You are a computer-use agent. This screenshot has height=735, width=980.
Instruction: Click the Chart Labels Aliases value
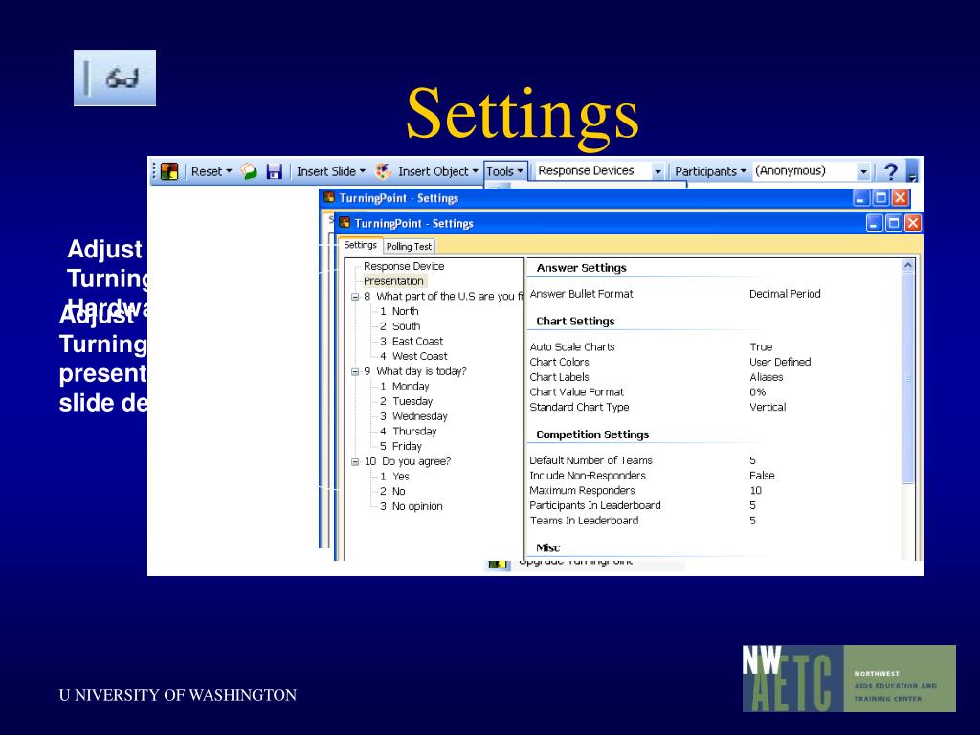point(767,377)
